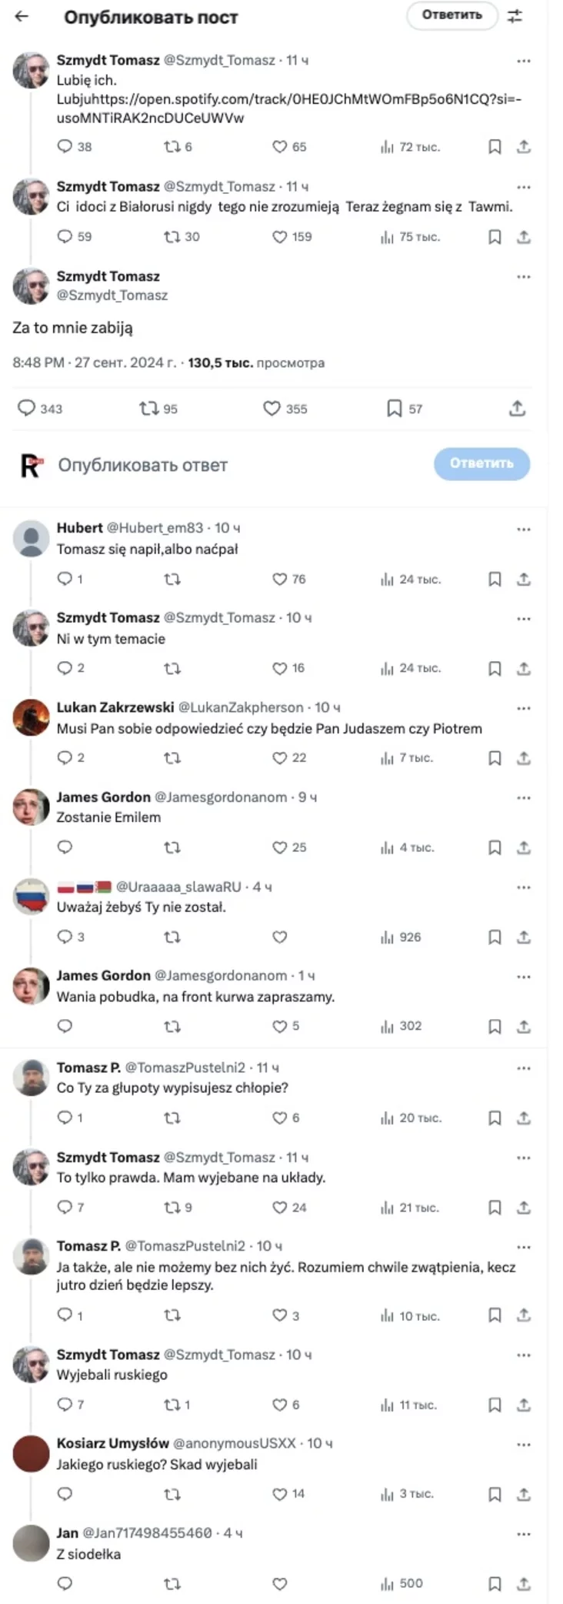
Task: Click the back arrow in the header
Action: [x=22, y=16]
